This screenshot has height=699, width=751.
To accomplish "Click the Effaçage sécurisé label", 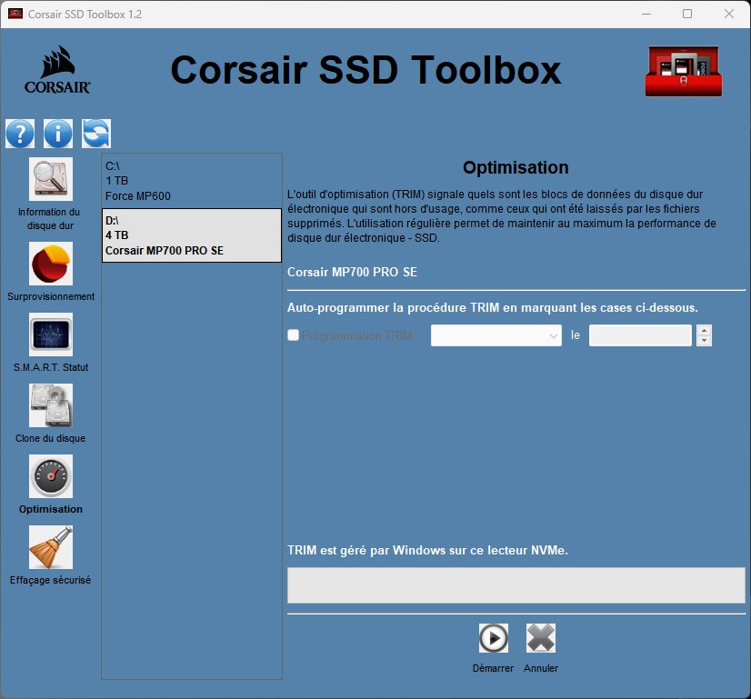I will coord(50,580).
